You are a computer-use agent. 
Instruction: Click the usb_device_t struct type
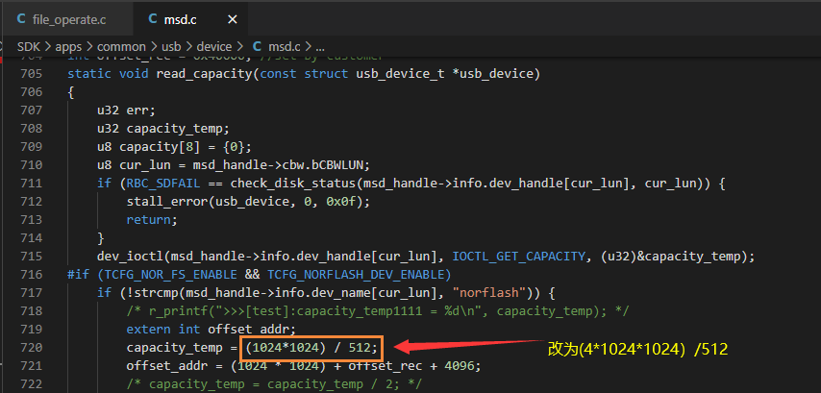(x=401, y=74)
